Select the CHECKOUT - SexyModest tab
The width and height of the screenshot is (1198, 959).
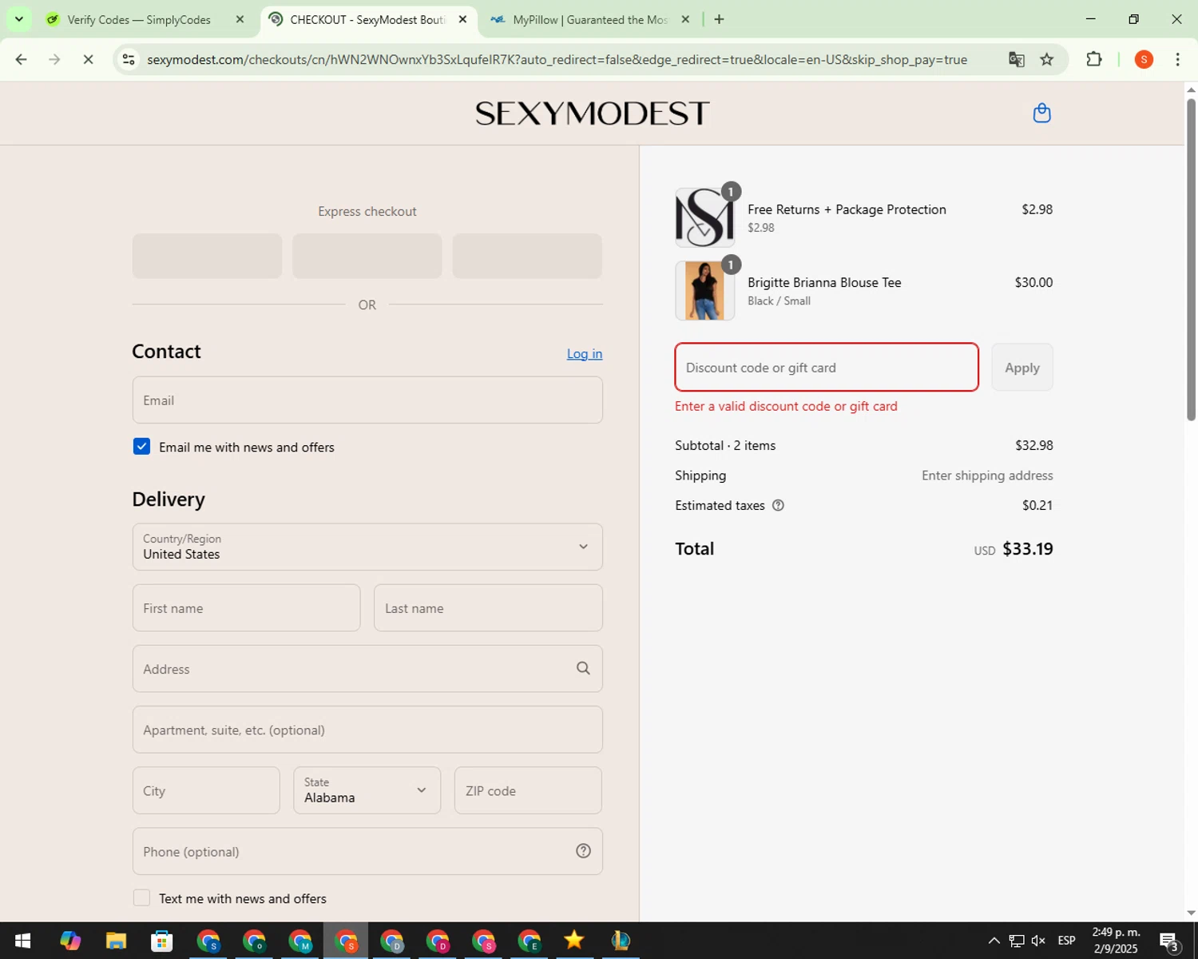pyautogui.click(x=367, y=19)
